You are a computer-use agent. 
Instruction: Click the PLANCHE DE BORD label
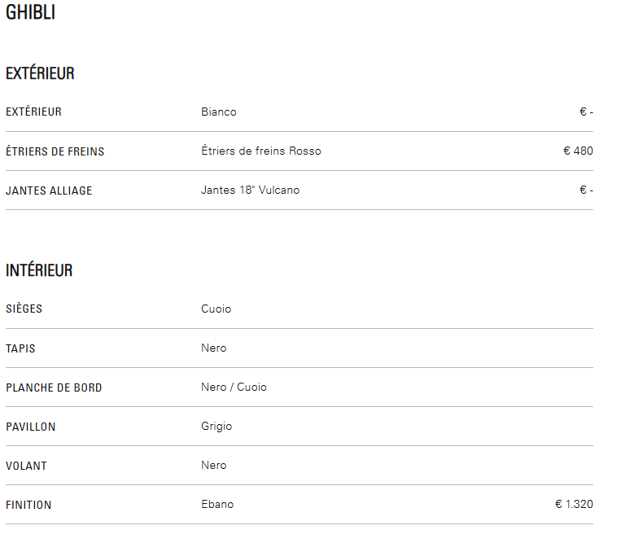(x=54, y=388)
